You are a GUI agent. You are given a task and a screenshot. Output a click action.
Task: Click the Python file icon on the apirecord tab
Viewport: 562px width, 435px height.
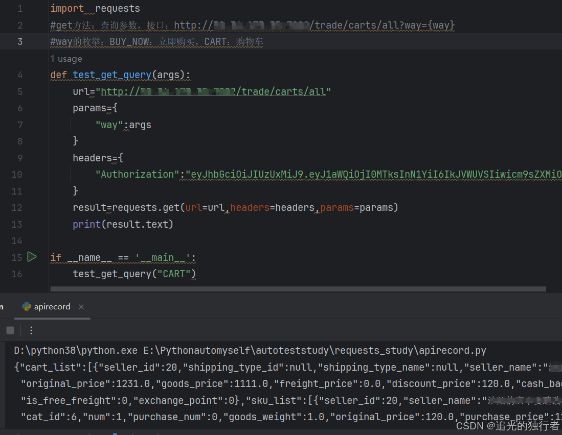27,306
